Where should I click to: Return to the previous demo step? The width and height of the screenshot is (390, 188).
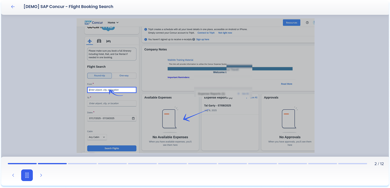click(x=13, y=175)
